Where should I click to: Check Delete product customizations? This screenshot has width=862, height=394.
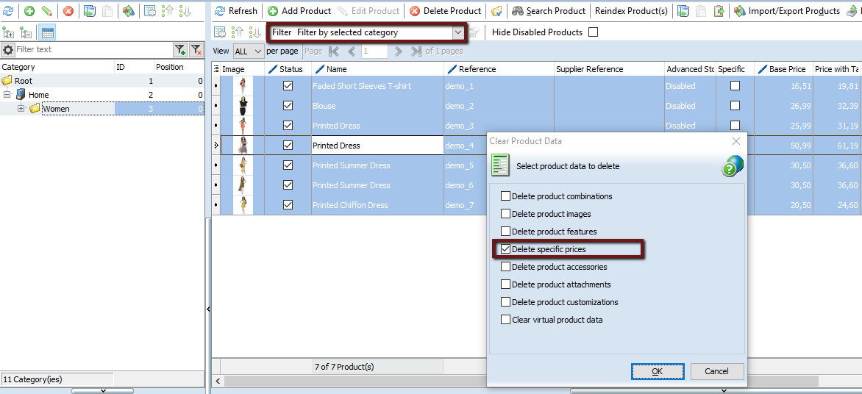click(506, 301)
